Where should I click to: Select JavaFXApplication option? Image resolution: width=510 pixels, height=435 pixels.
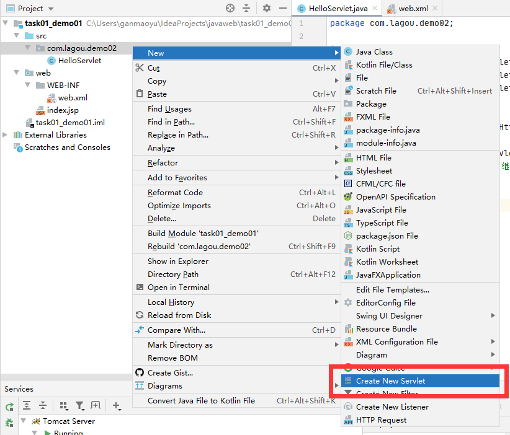click(x=420, y=275)
